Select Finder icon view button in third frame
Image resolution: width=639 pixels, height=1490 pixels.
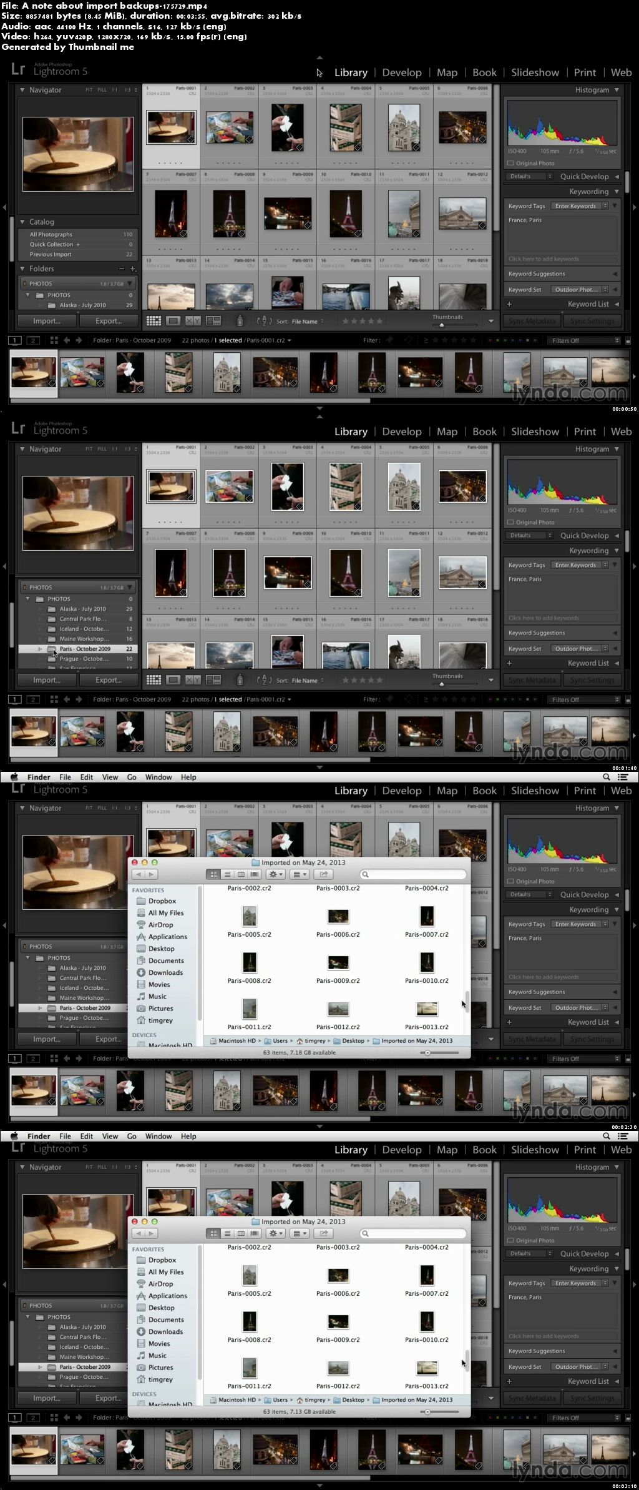tap(213, 874)
